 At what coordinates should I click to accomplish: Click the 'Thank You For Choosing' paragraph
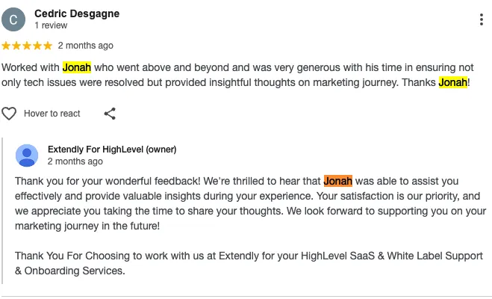tap(249, 263)
